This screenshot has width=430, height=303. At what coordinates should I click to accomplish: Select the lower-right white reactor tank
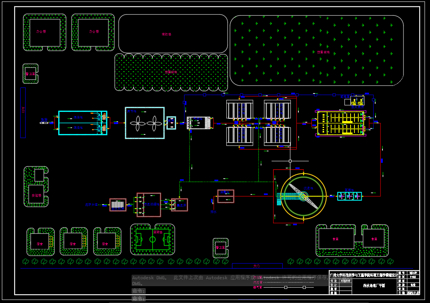click(277, 136)
